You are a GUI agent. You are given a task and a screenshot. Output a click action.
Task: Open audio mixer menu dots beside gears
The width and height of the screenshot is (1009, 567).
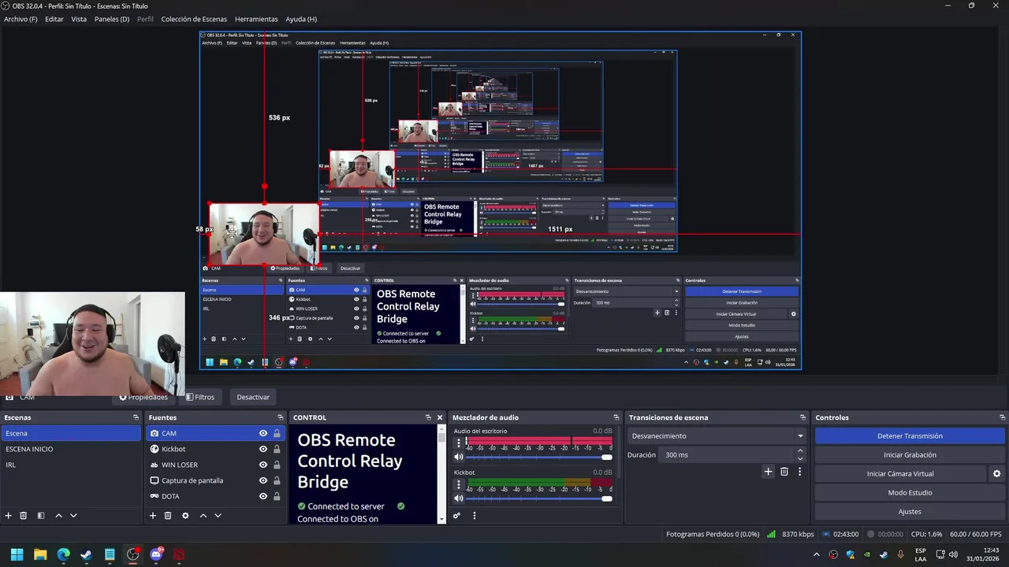tap(474, 516)
